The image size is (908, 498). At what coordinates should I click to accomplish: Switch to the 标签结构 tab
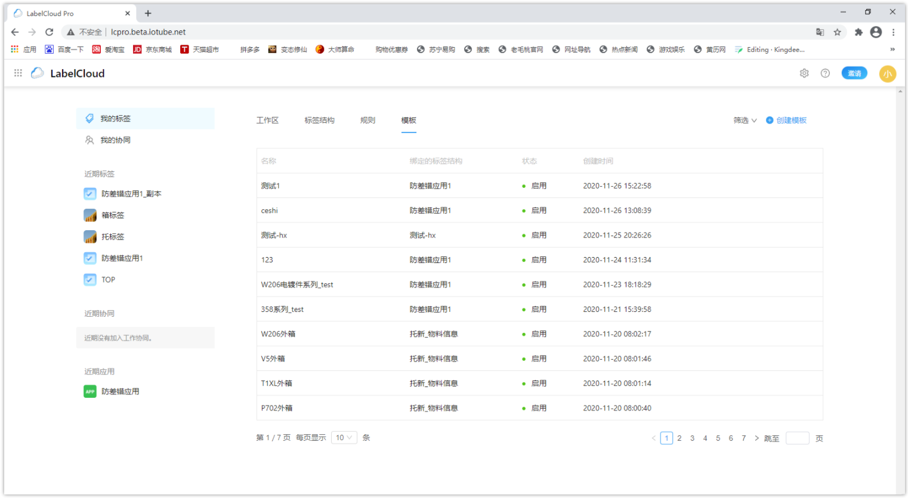319,120
